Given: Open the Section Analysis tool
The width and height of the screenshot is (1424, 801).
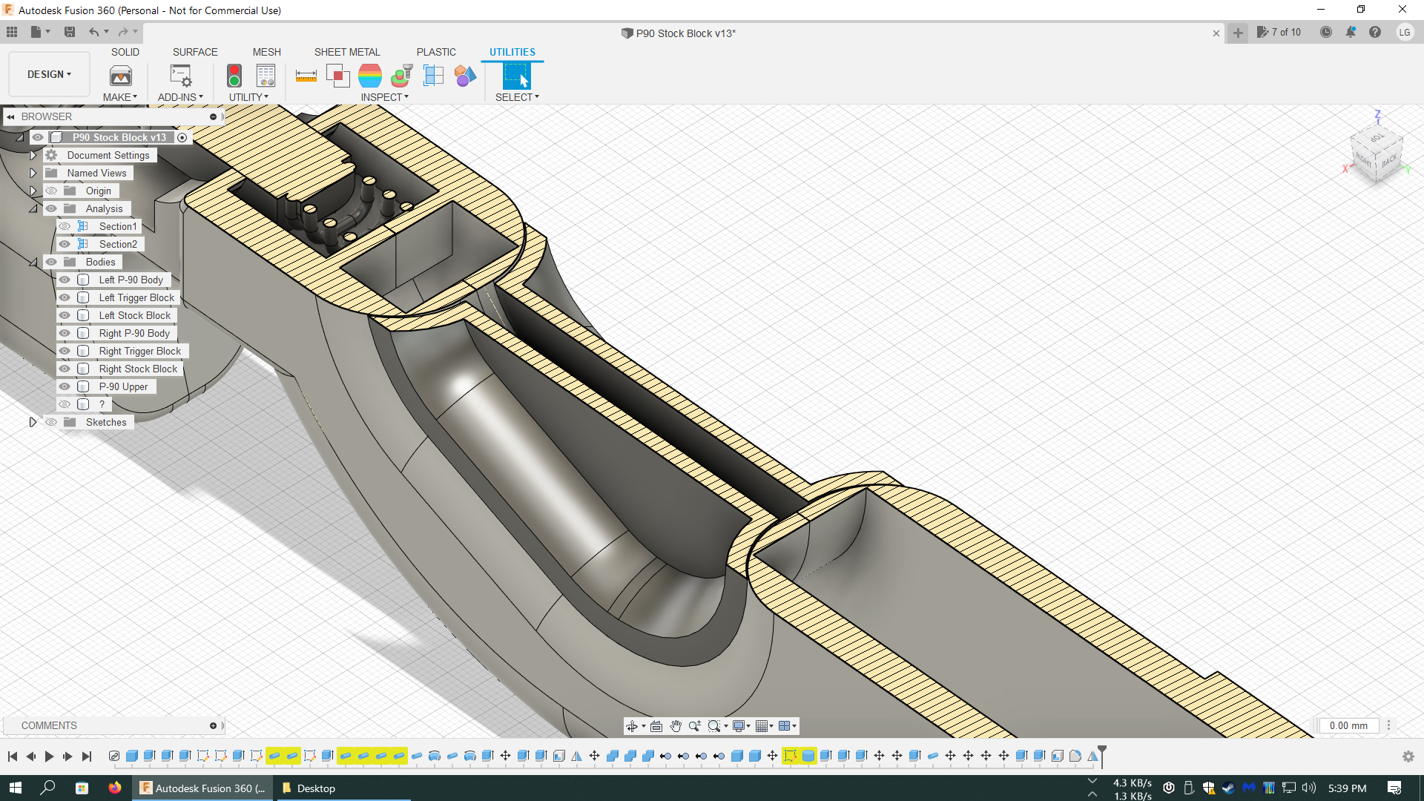Looking at the screenshot, I should point(434,76).
